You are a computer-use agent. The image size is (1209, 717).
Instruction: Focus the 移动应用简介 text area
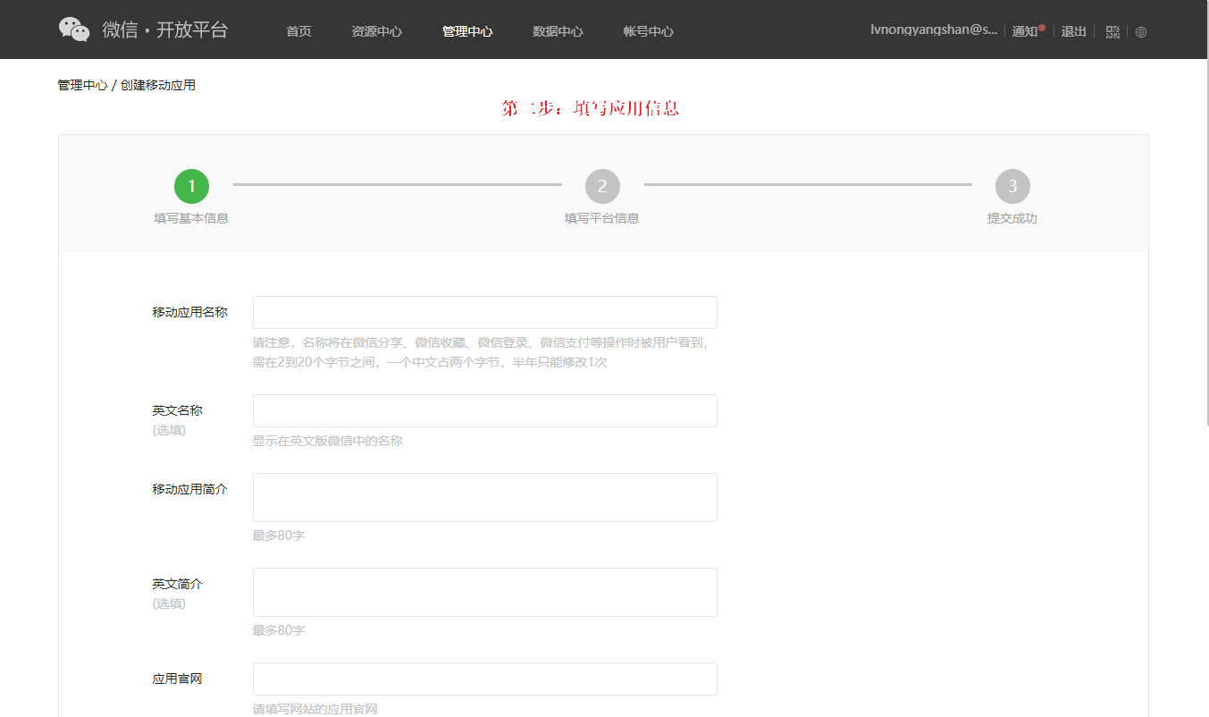(485, 497)
